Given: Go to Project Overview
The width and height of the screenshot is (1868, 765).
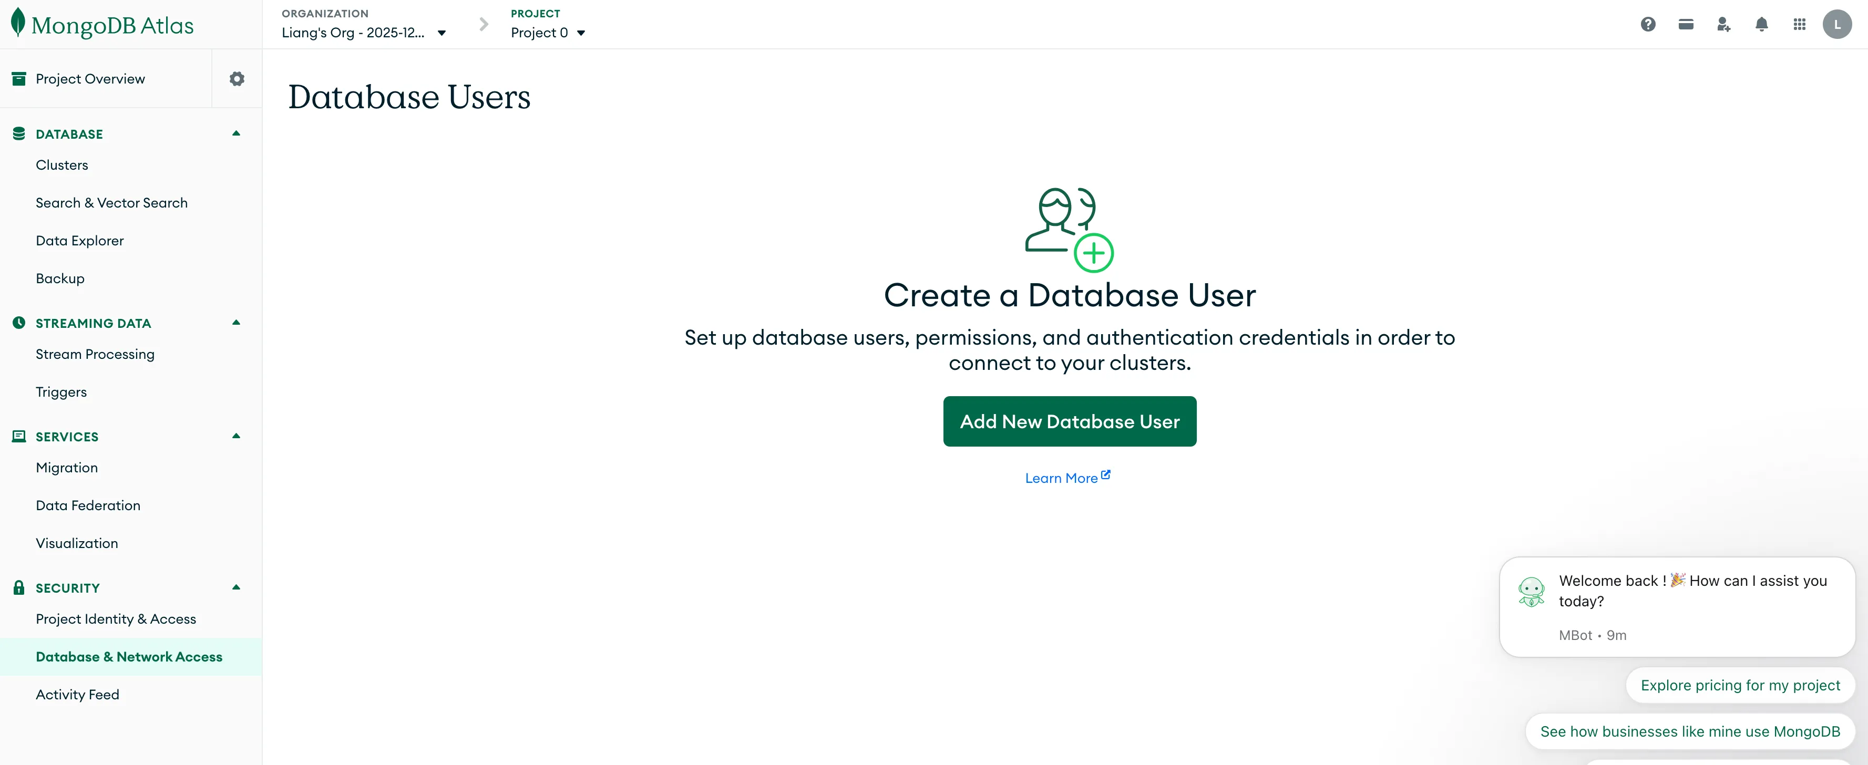Looking at the screenshot, I should [90, 78].
